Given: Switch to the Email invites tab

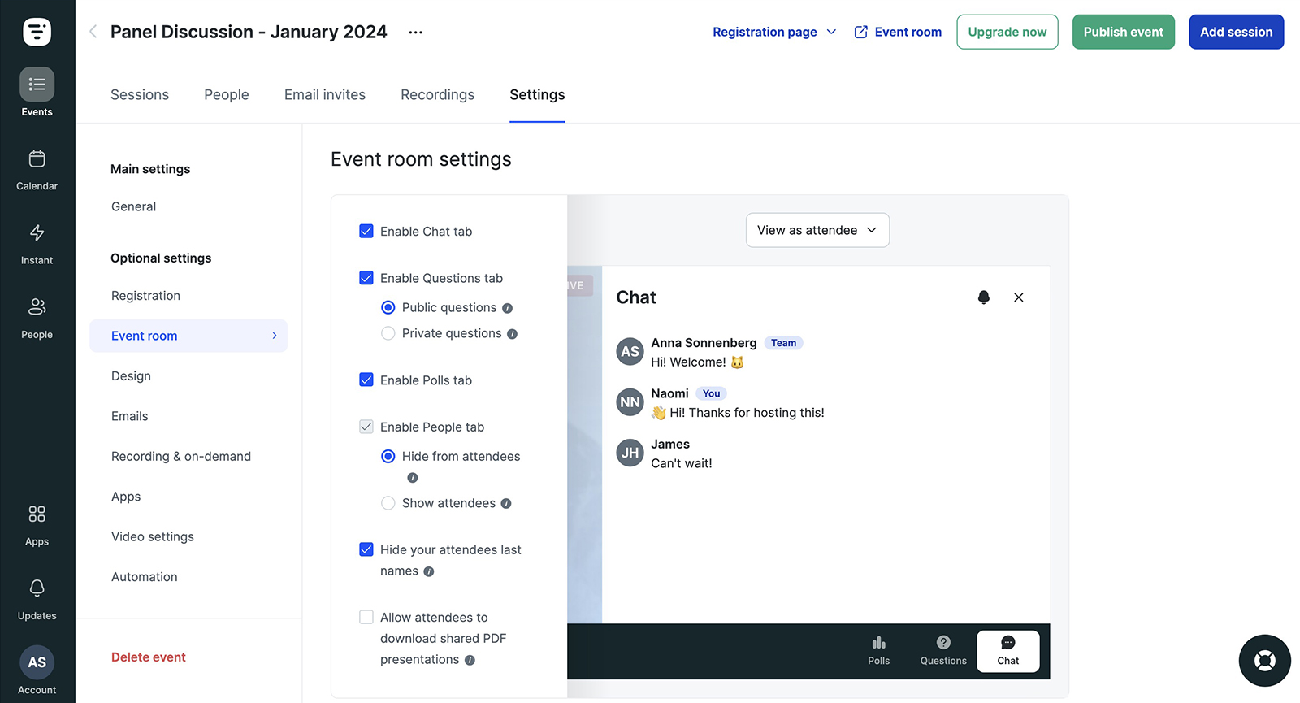Looking at the screenshot, I should tap(325, 95).
